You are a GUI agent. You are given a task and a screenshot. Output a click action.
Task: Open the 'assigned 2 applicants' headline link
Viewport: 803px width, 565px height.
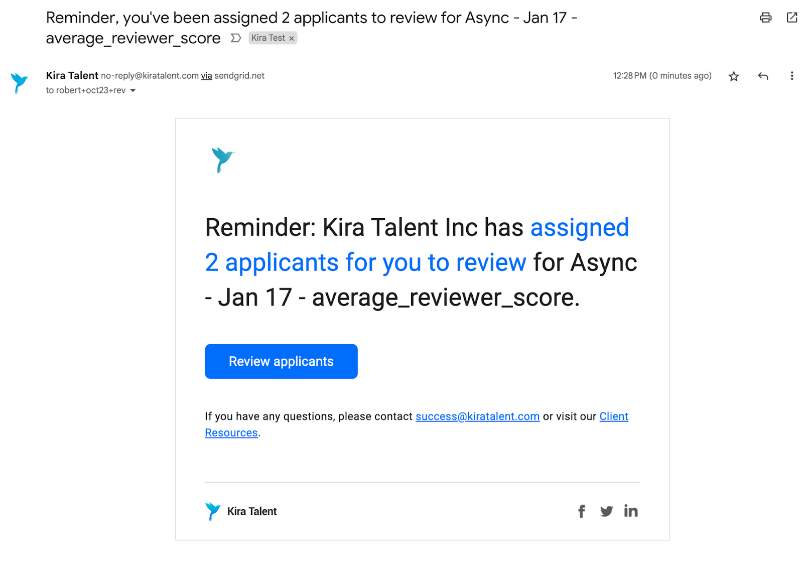point(417,245)
